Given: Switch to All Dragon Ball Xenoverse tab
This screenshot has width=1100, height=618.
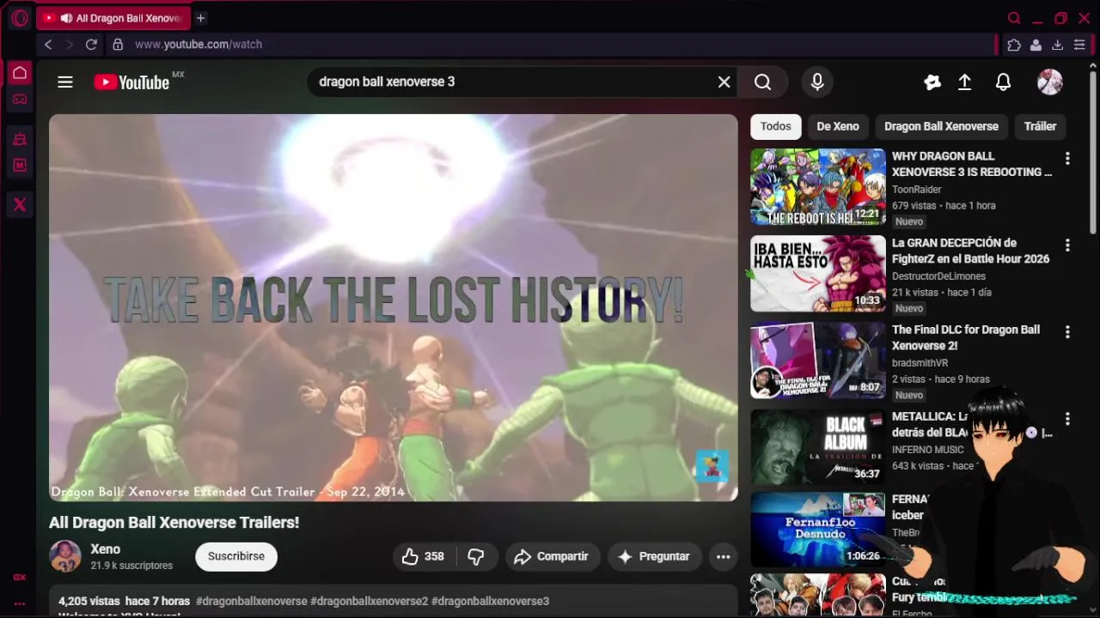Looking at the screenshot, I should [x=113, y=18].
